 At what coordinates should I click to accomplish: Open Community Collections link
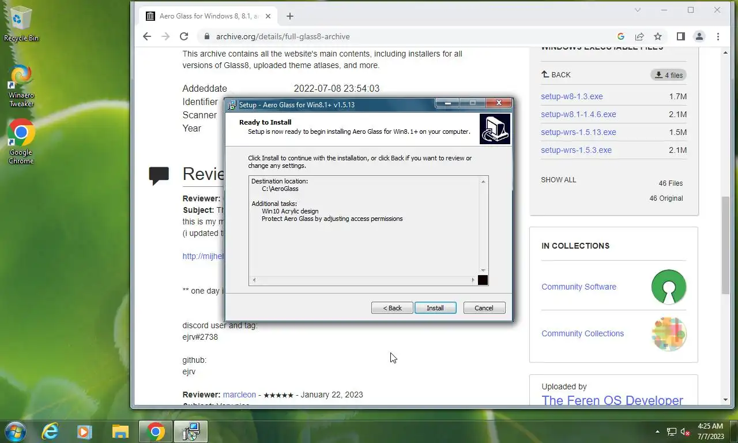(x=582, y=333)
